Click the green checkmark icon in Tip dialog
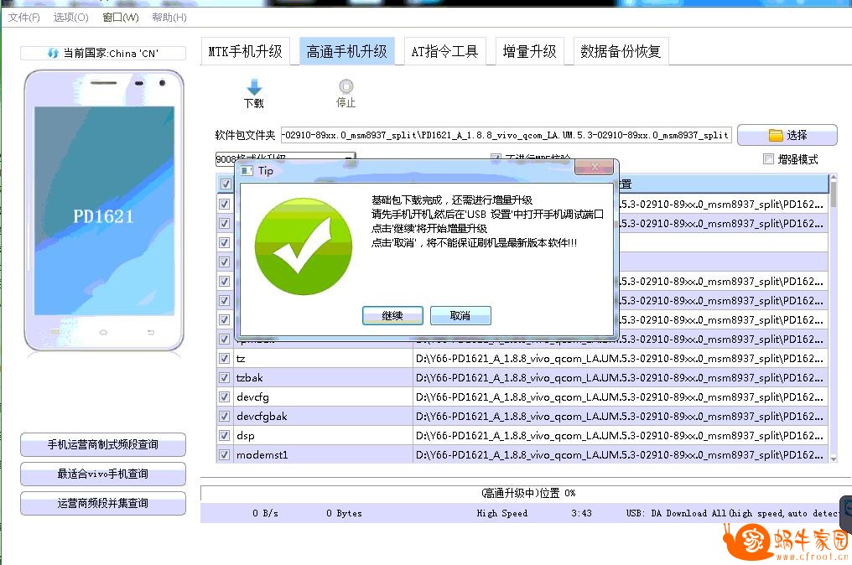 coord(304,246)
